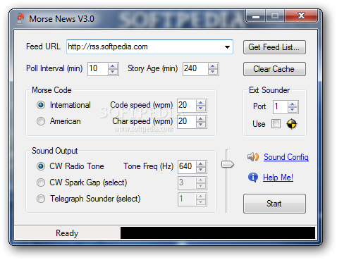Click the Morse News app icon in title bar
This screenshot has width=337, height=260.
(x=20, y=19)
